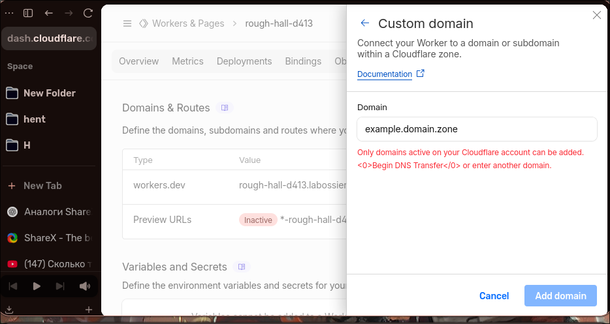Open the hamburger navigation menu

pos(127,23)
